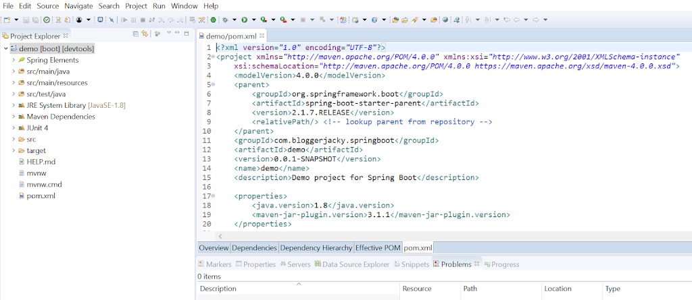Click the Forward navigation arrow in toolbar

536,20
